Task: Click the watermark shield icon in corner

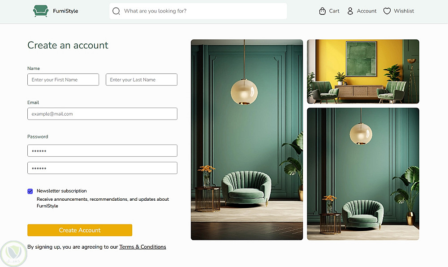Action: click(x=14, y=254)
